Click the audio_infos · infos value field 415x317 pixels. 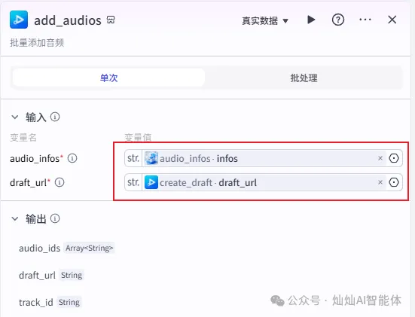(264, 158)
